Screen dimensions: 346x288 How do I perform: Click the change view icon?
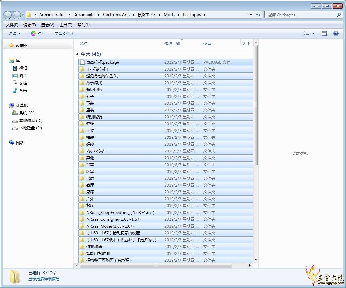click(306, 33)
